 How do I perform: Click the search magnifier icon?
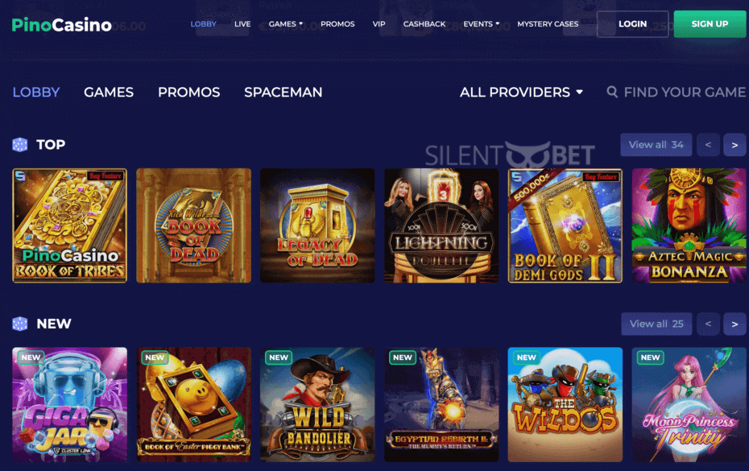[x=612, y=92]
